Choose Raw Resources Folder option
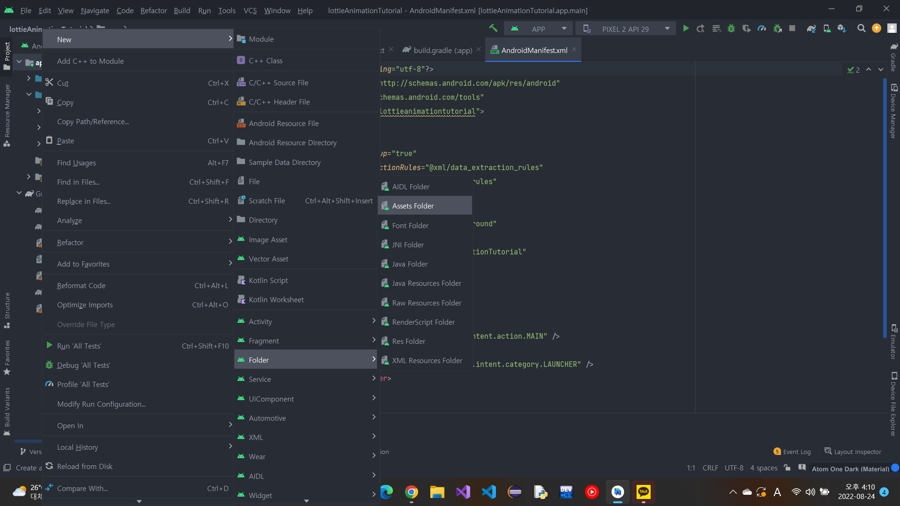 426,303
